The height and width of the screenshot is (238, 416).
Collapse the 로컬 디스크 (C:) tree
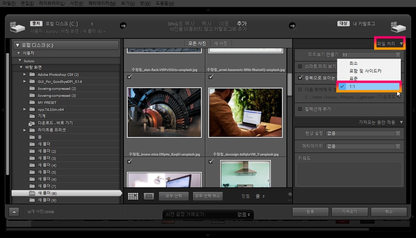18,45
